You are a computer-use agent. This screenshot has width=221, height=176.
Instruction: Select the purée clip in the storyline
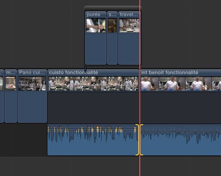coord(96,38)
